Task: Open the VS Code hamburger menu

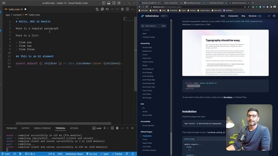Action: tap(3, 3)
